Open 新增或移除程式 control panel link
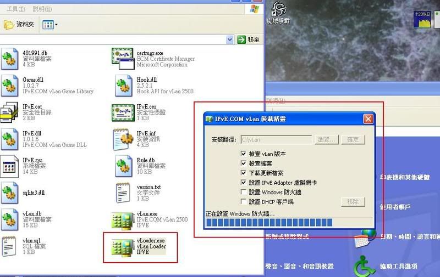Image resolution: width=440 pixels, height=277 pixels. tap(287, 237)
